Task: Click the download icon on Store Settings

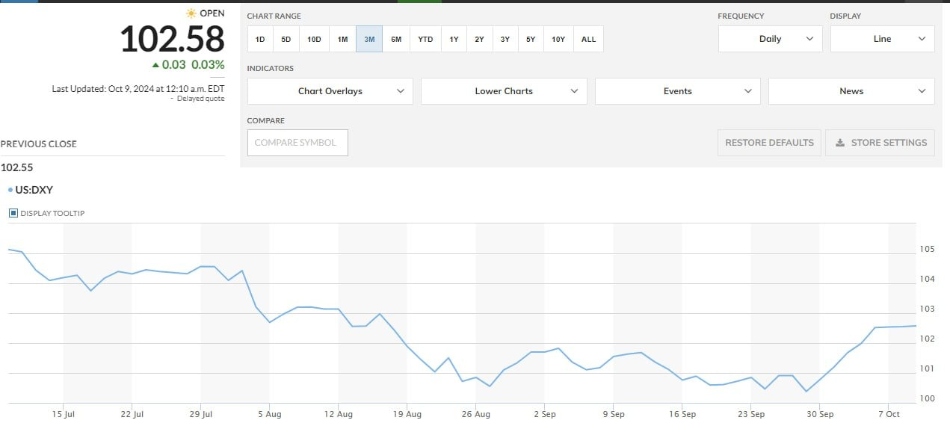Action: (840, 143)
